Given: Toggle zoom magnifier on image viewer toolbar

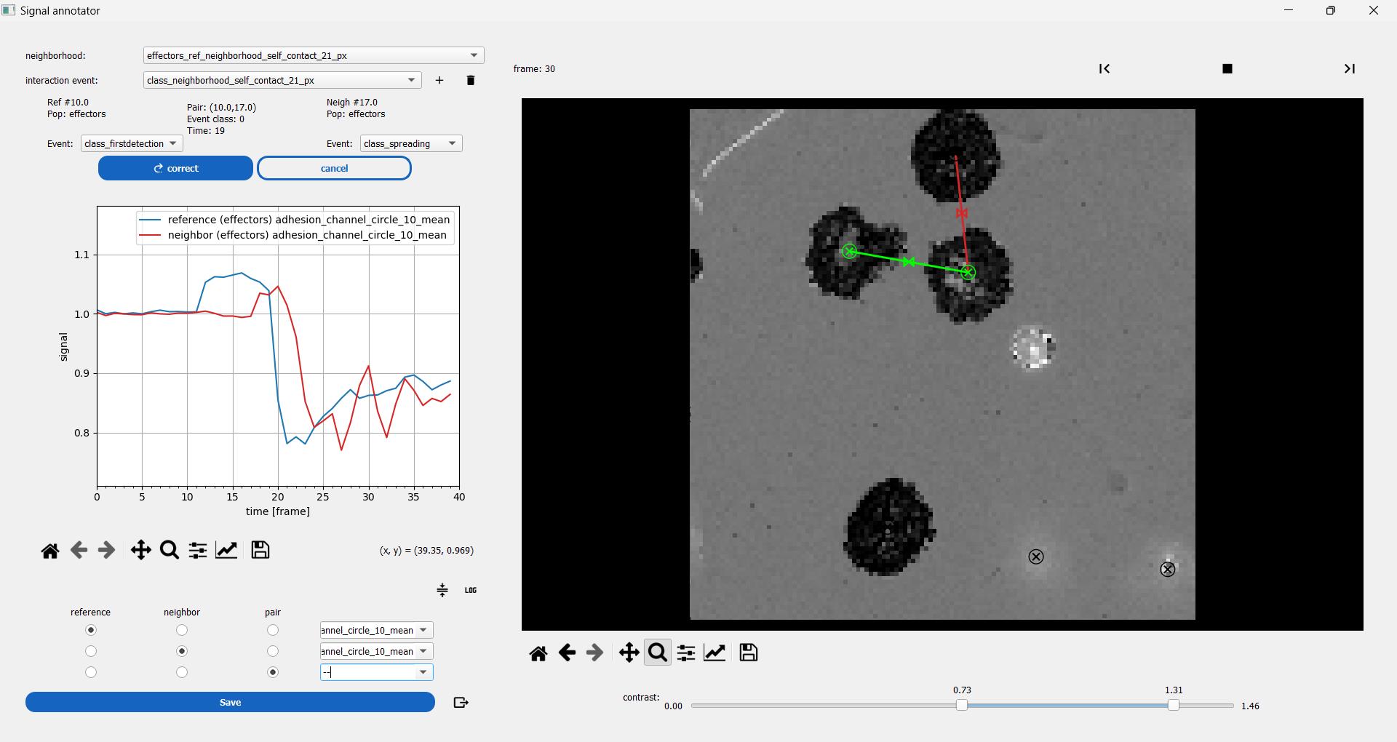Looking at the screenshot, I should (x=658, y=653).
